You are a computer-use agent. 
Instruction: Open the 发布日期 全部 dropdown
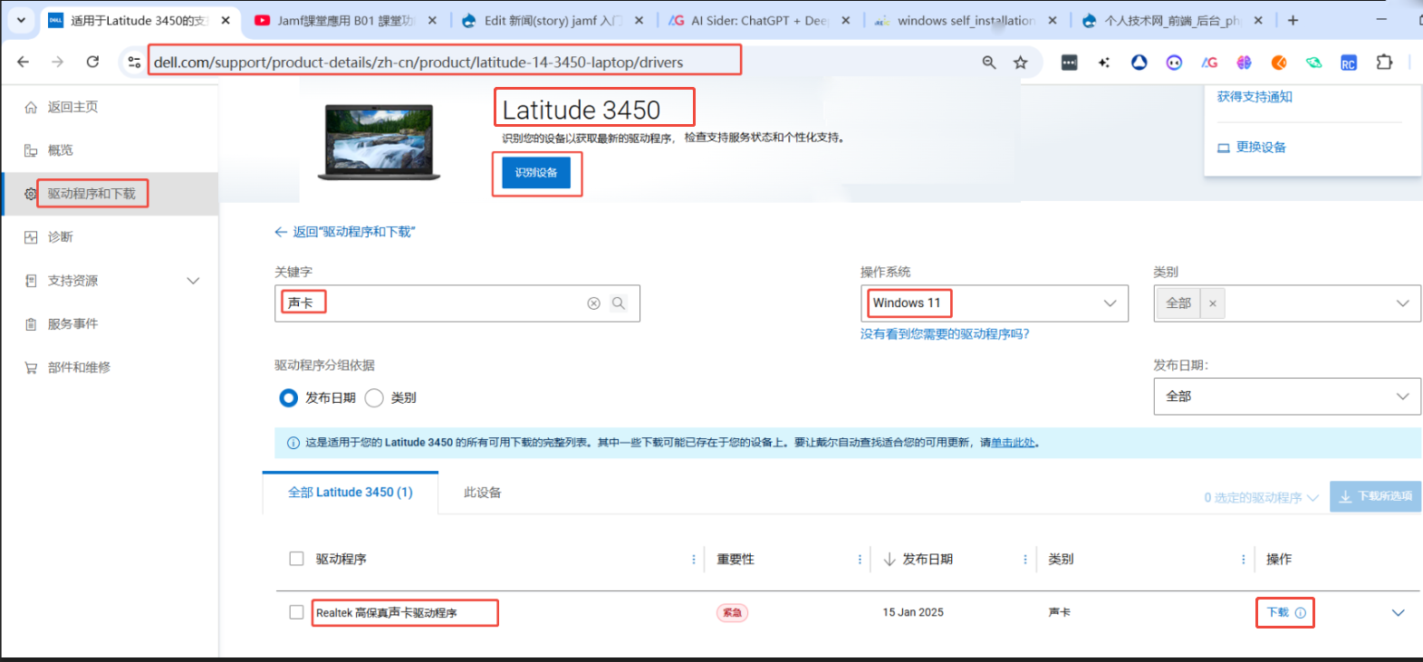[1287, 397]
